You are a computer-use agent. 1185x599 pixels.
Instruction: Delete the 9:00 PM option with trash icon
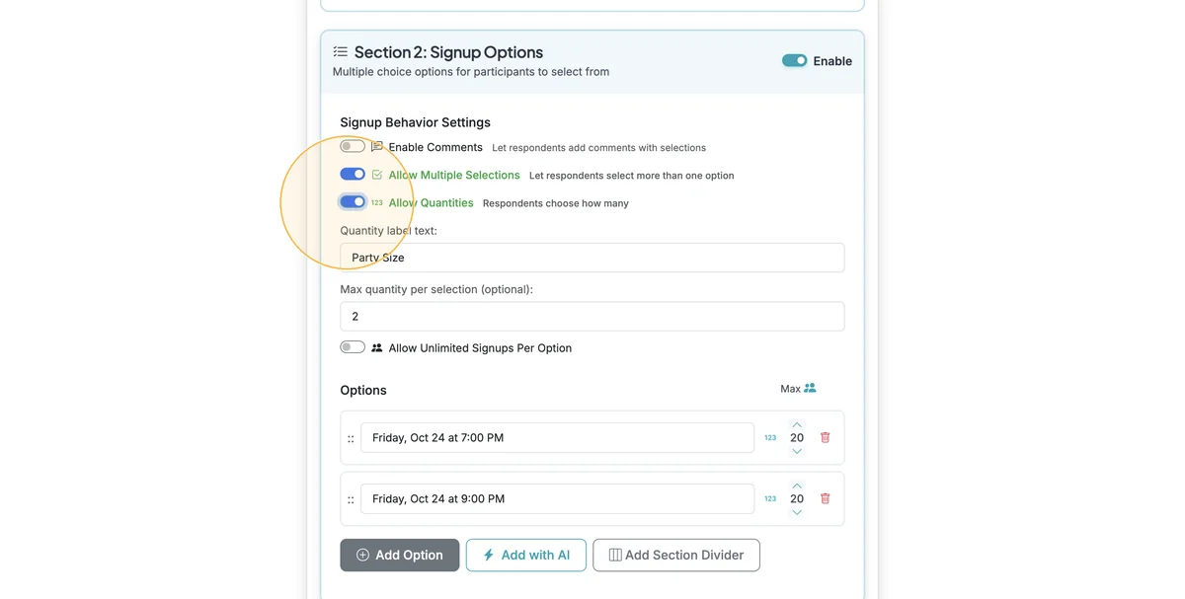(x=826, y=498)
